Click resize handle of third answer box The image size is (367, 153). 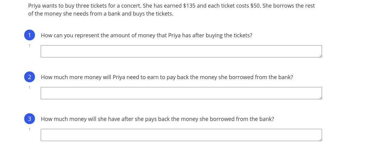click(x=320, y=139)
